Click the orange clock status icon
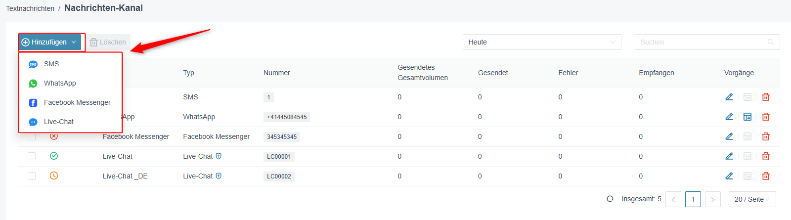 (x=54, y=176)
